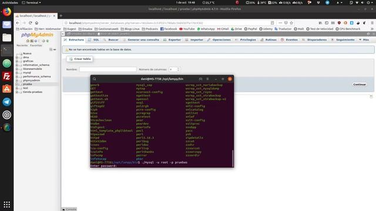Open Firefox from the Ubuntu dock

pyautogui.click(x=6, y=12)
